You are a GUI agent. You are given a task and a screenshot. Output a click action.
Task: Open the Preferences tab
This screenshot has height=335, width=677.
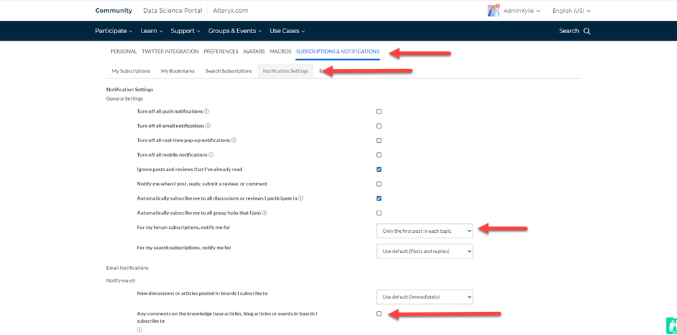click(x=221, y=51)
